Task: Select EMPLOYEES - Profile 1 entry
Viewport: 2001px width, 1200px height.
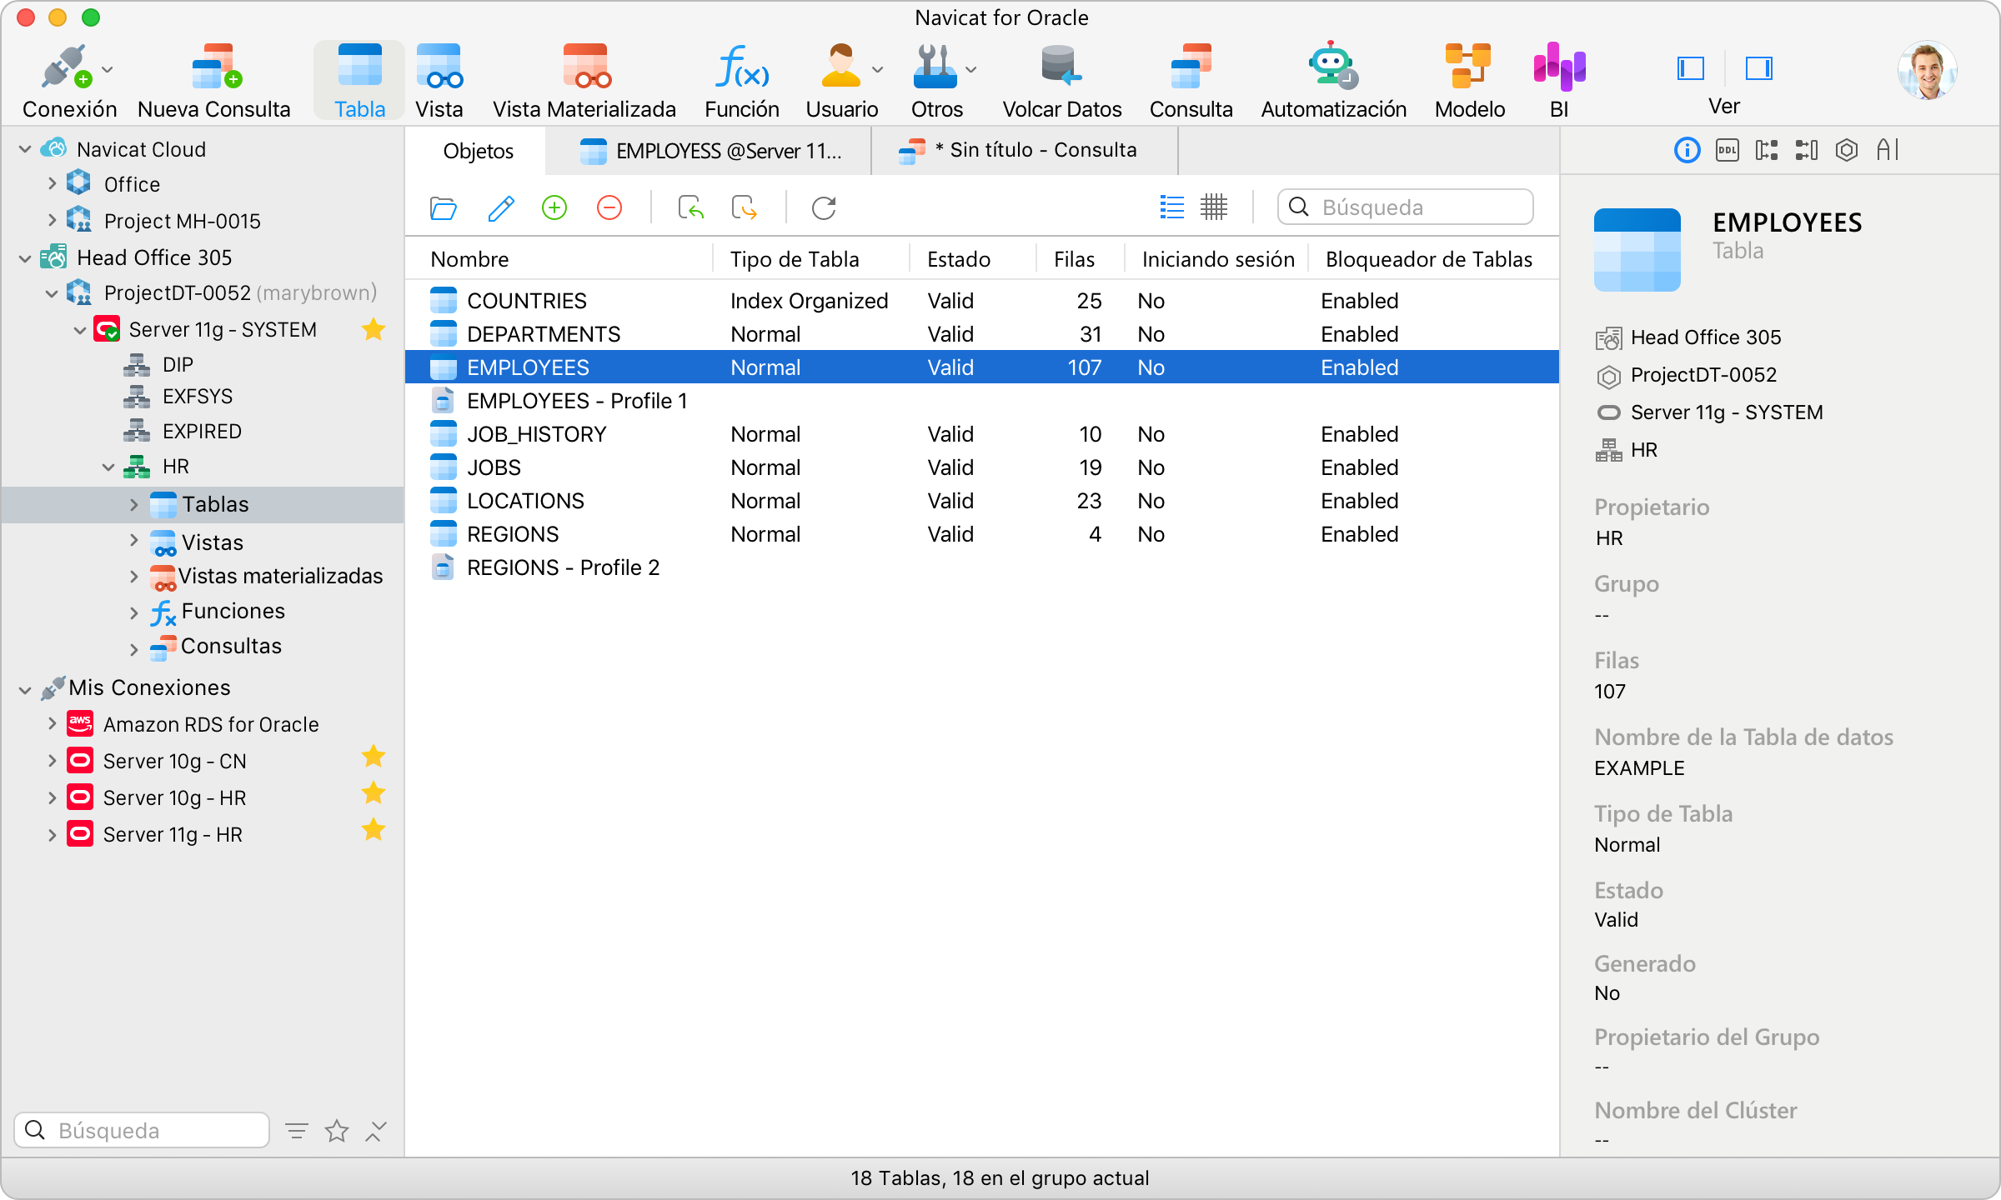Action: pos(982,401)
